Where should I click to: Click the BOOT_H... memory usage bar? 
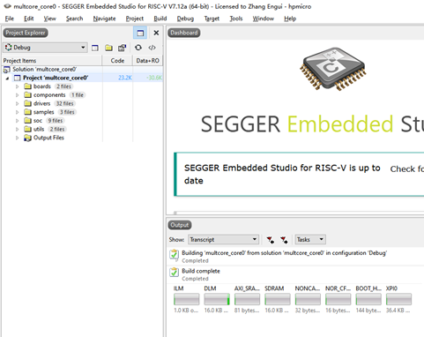[x=368, y=299]
